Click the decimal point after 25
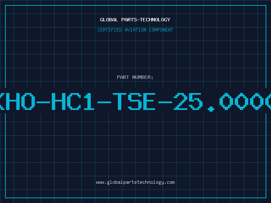 coord(211,109)
